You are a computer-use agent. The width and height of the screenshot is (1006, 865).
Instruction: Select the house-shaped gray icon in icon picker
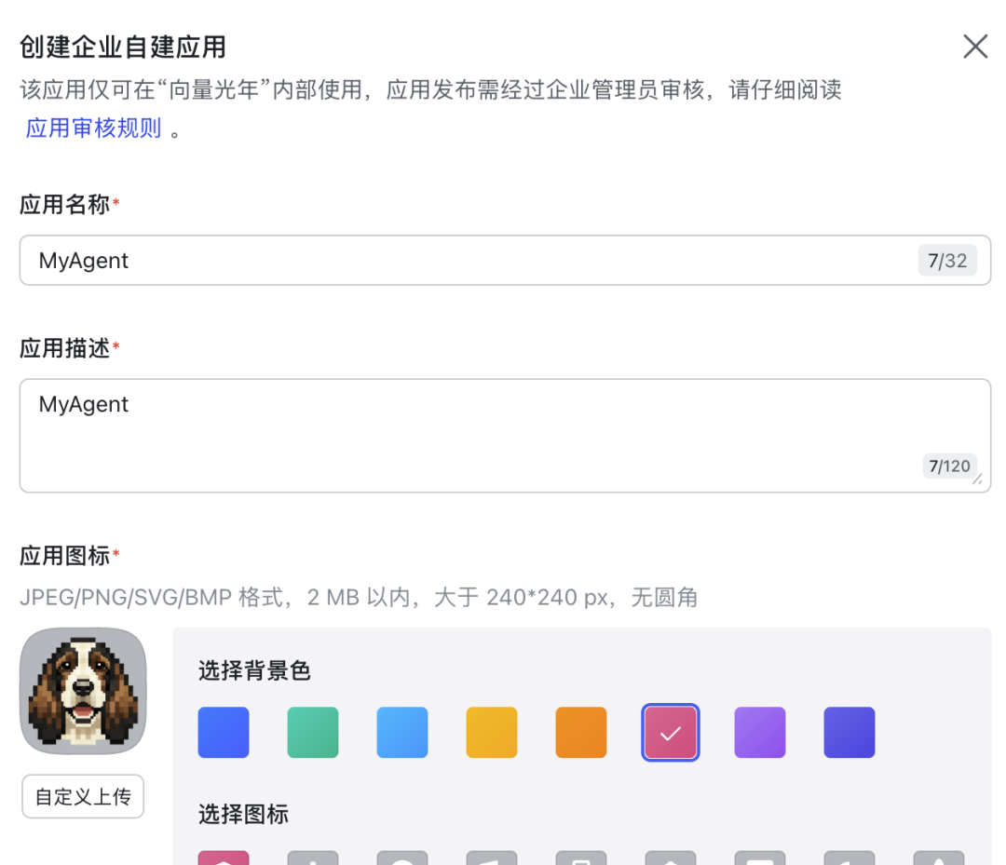tap(671, 857)
